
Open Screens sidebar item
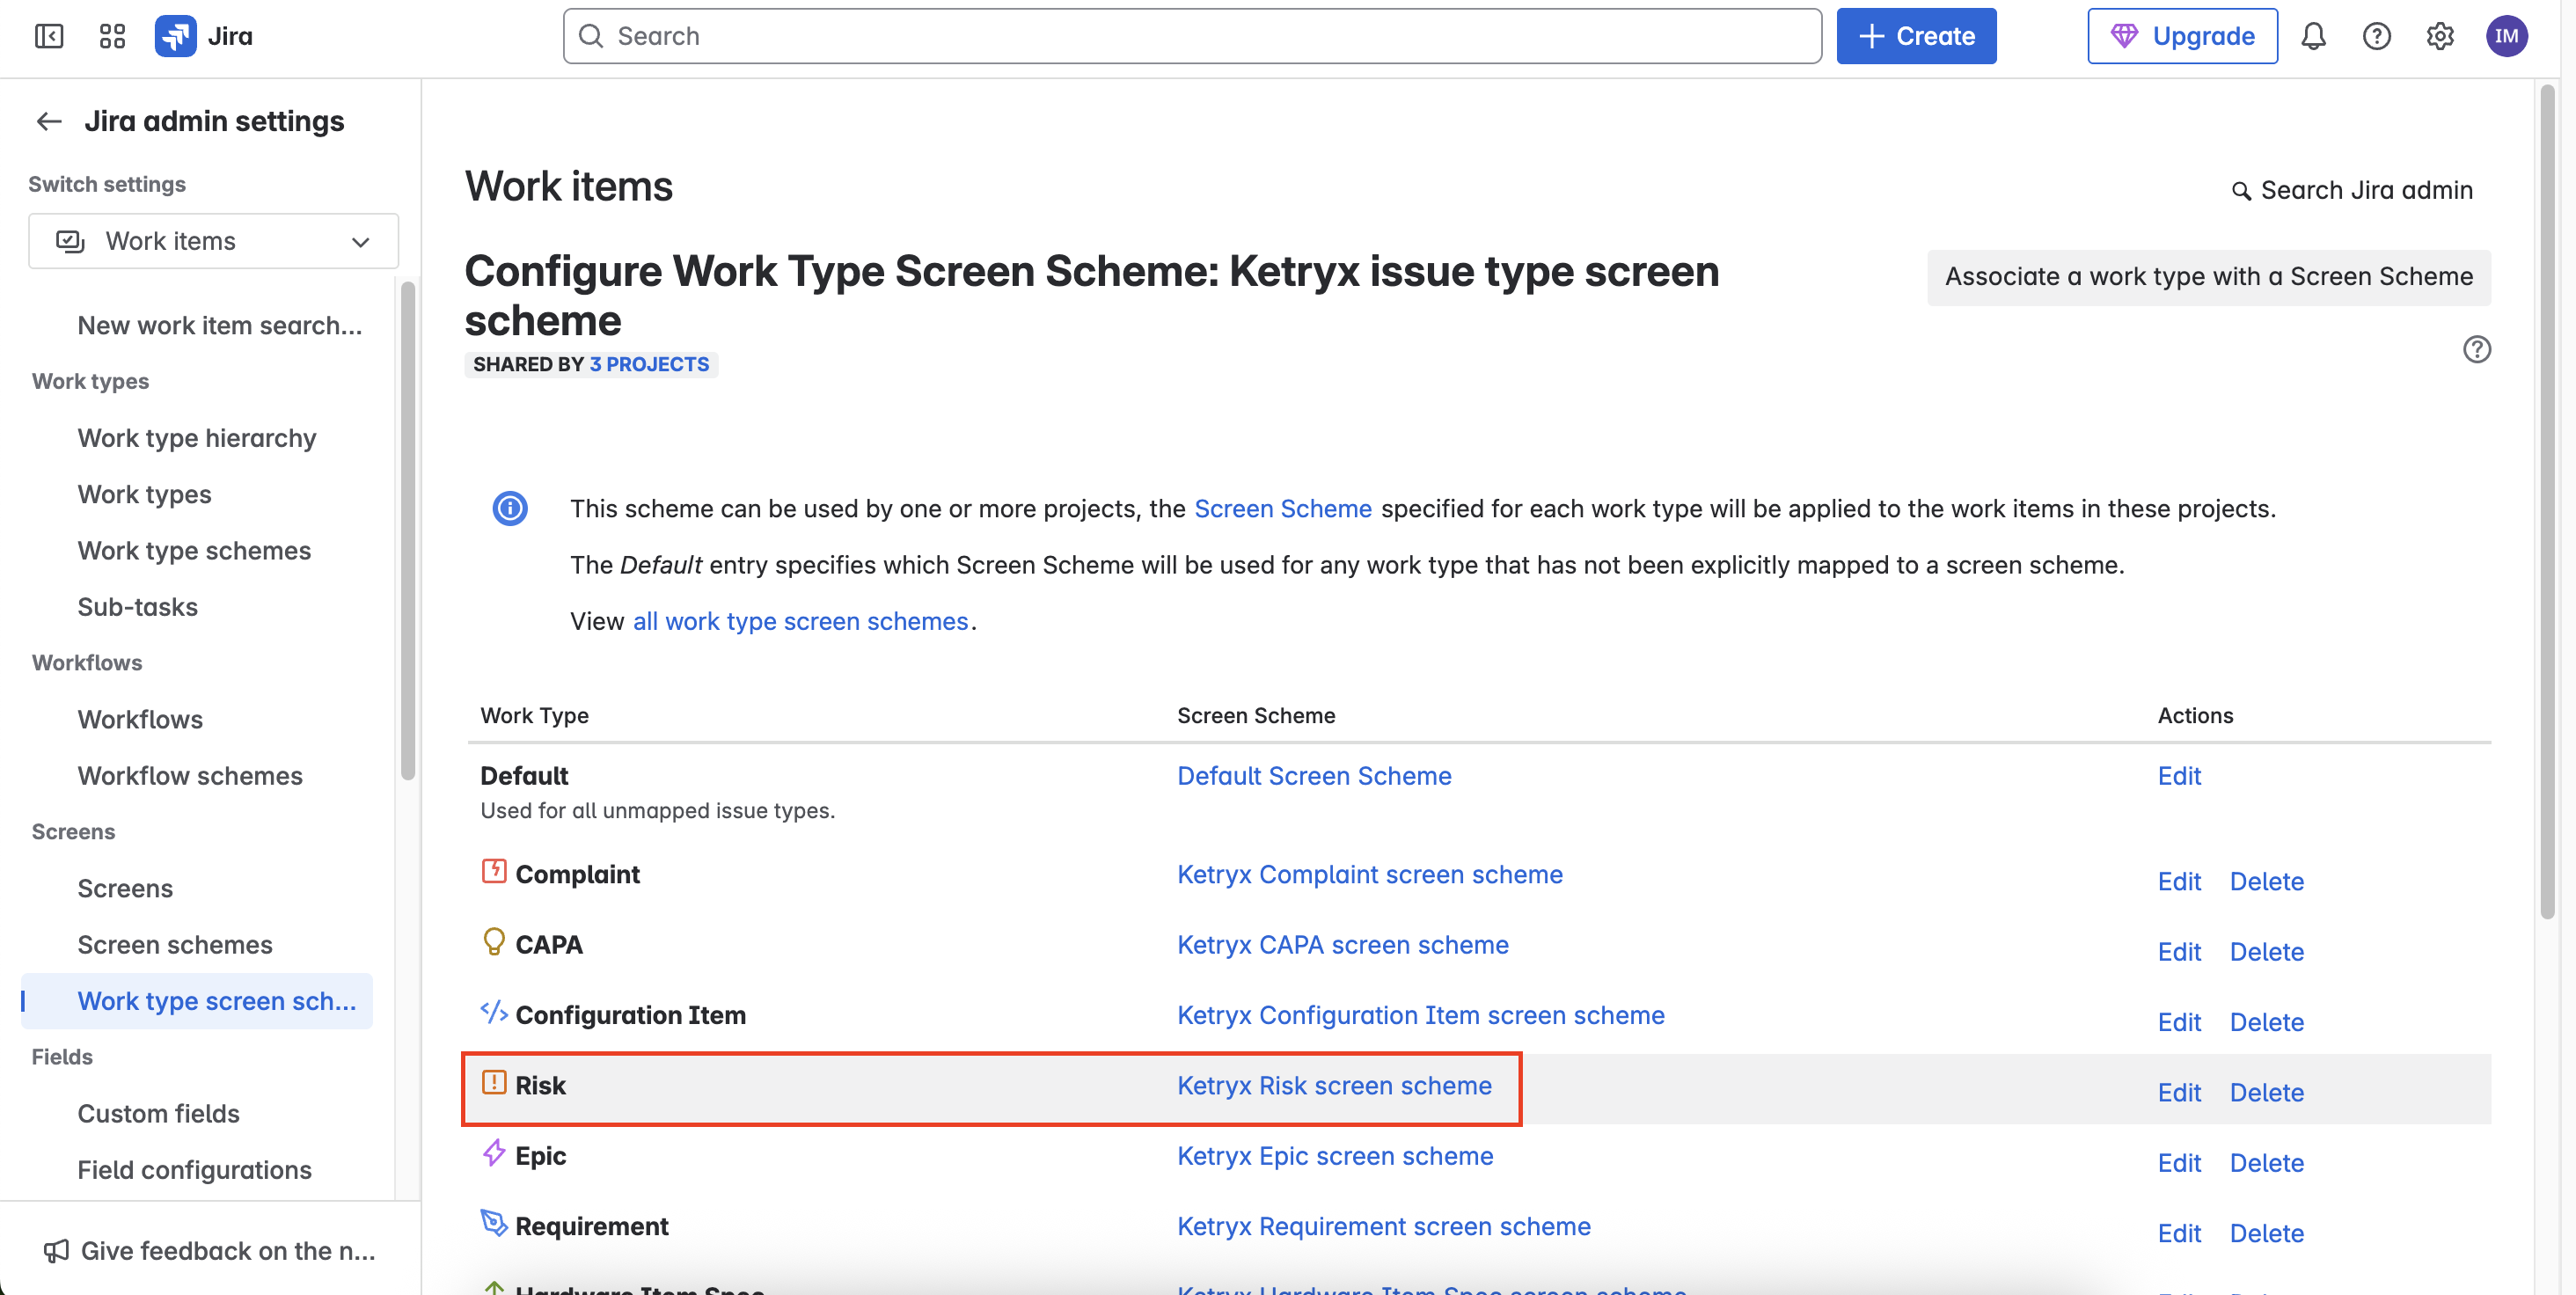click(125, 888)
